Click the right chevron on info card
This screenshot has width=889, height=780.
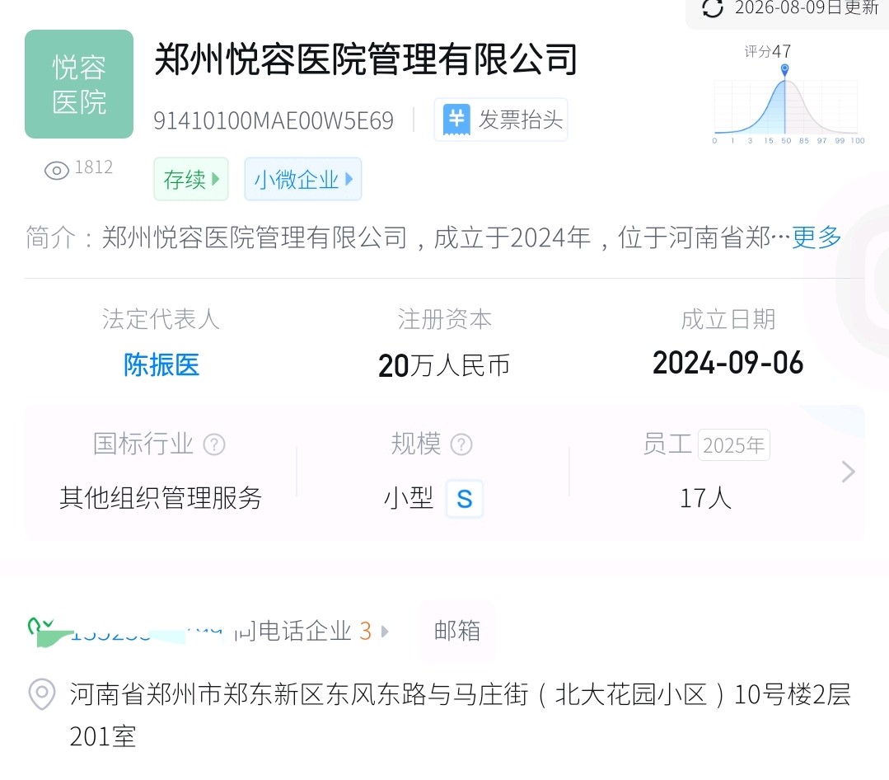[848, 472]
